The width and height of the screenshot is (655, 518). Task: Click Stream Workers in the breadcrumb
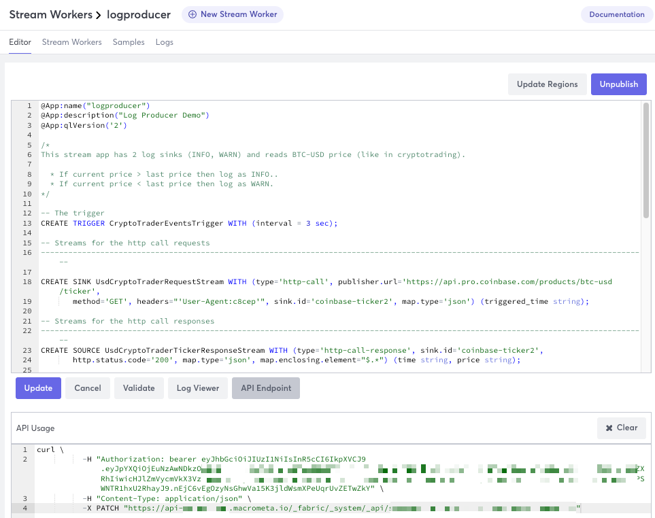click(x=51, y=14)
